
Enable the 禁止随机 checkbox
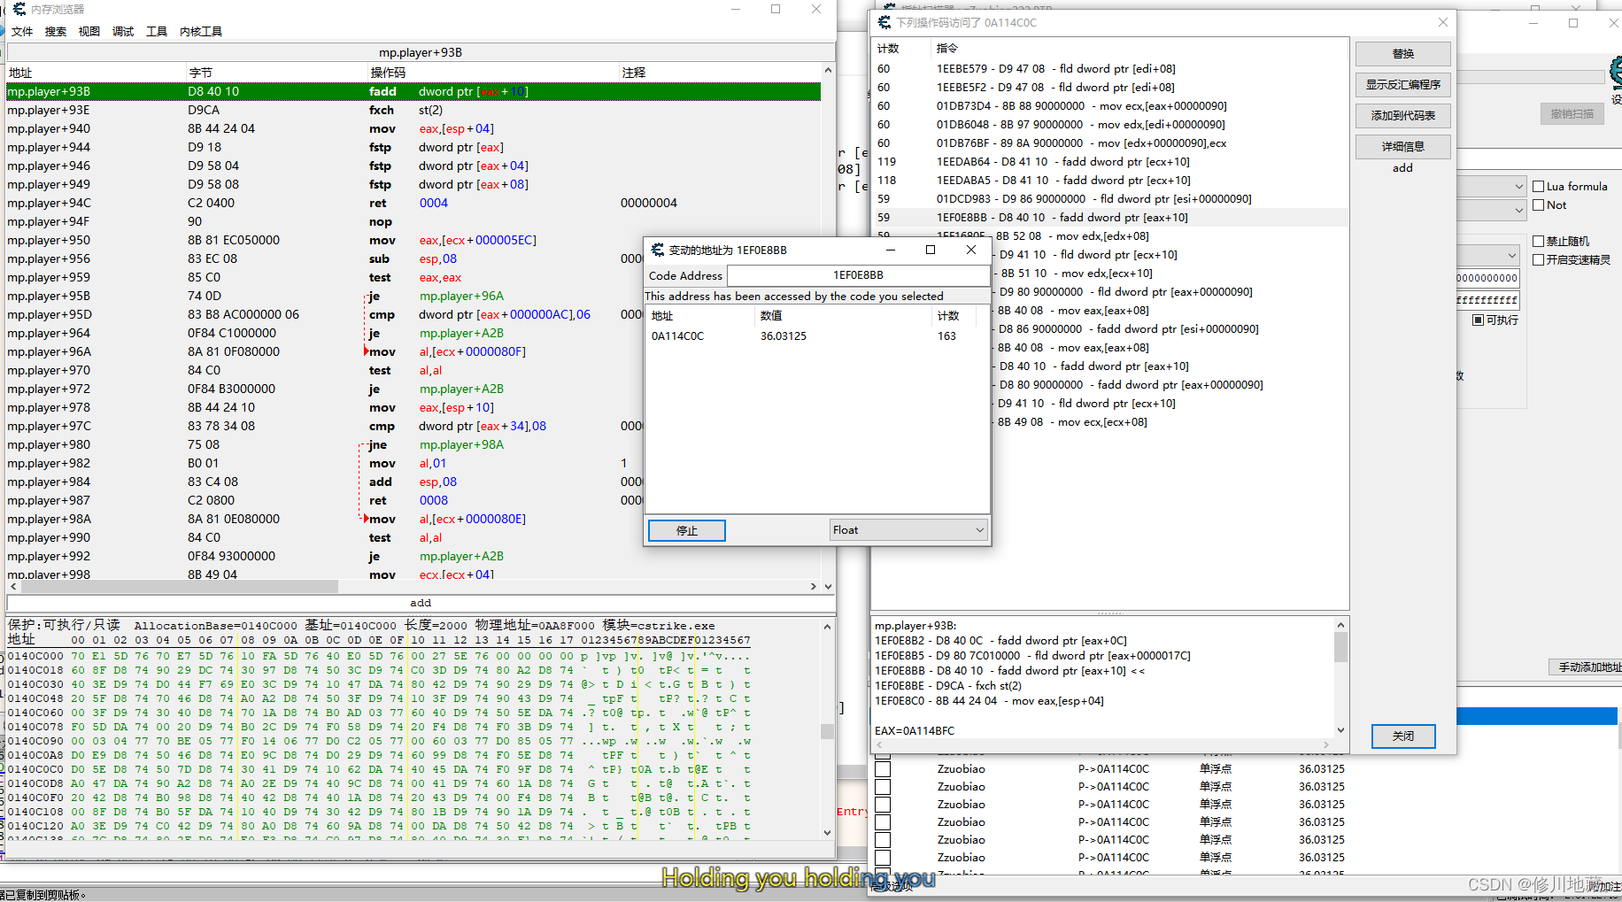(1539, 242)
